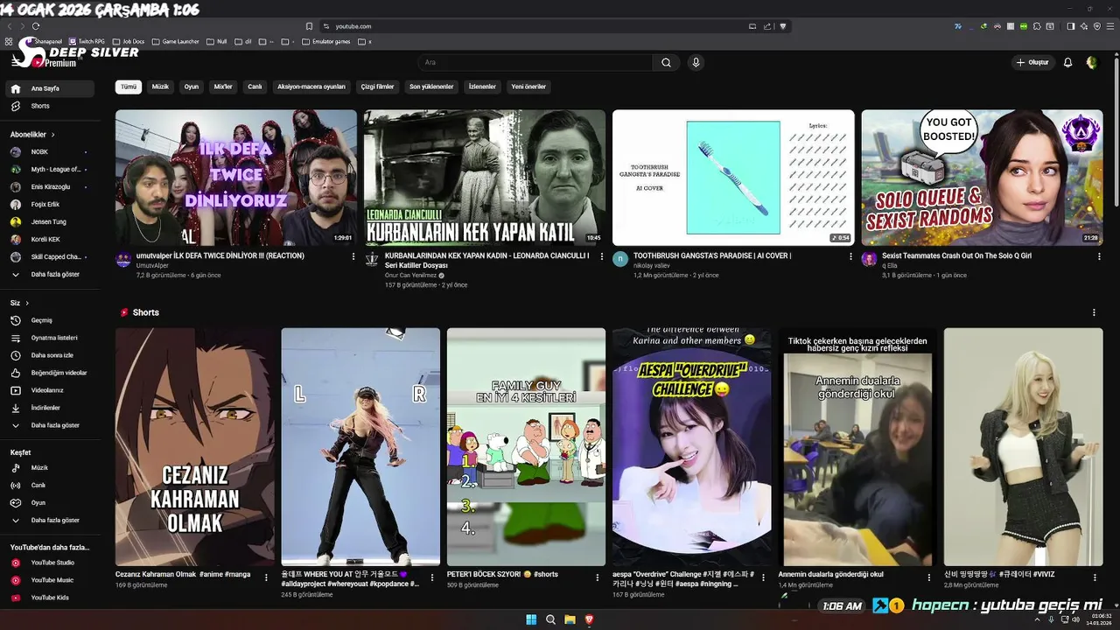Expand Daha fazla göster under Keşfet

click(49, 521)
